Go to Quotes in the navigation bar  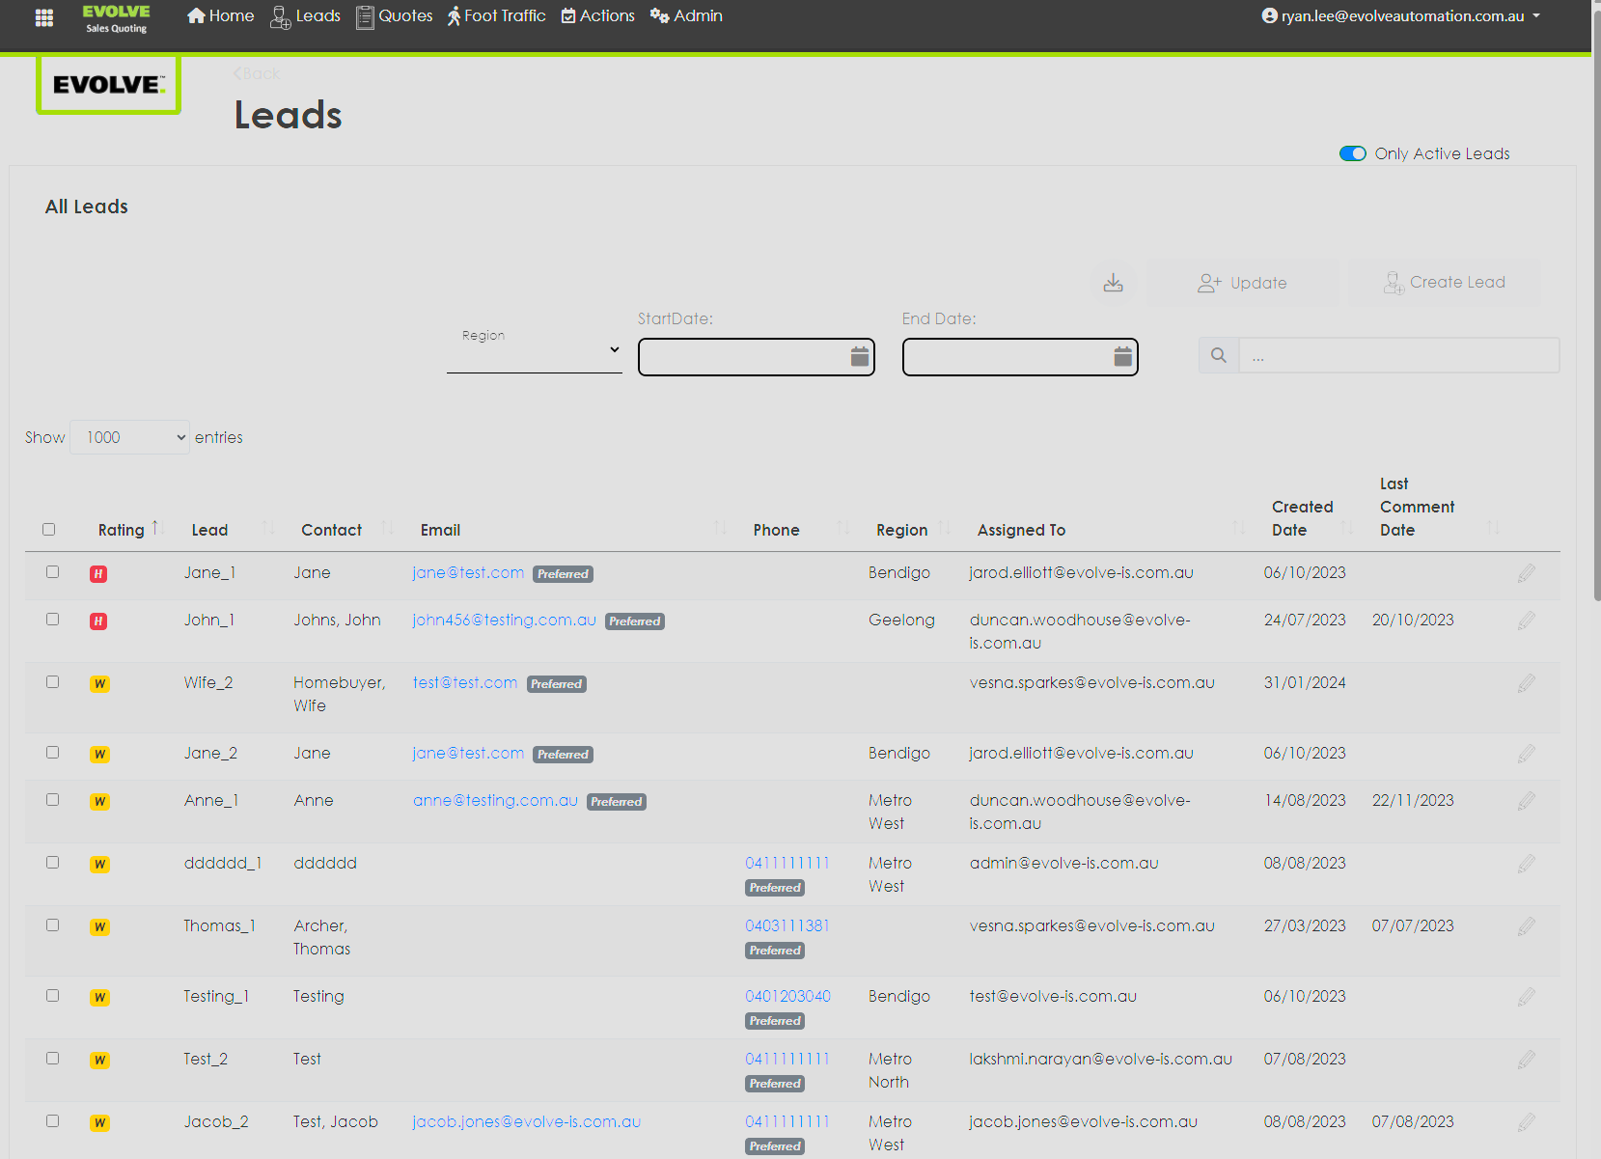[x=394, y=16]
